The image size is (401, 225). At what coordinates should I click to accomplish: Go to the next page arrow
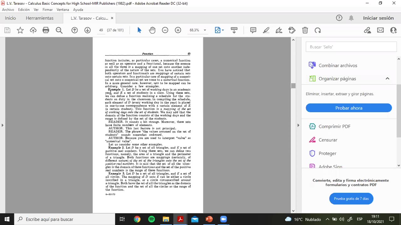[x=87, y=30]
